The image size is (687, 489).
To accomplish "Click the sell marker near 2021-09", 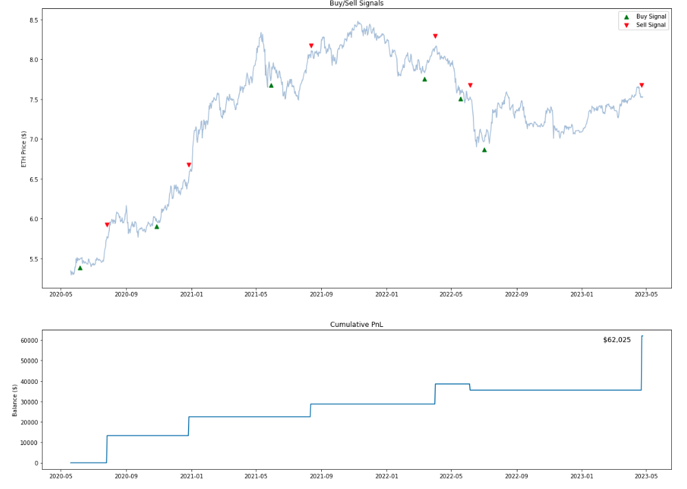I will click(311, 46).
